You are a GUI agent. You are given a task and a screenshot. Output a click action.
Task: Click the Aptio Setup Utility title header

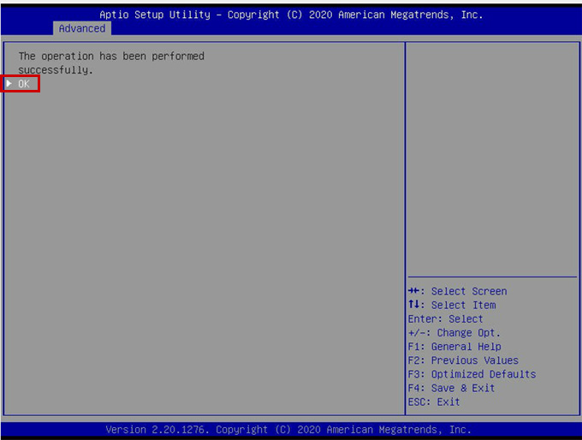[x=291, y=15]
